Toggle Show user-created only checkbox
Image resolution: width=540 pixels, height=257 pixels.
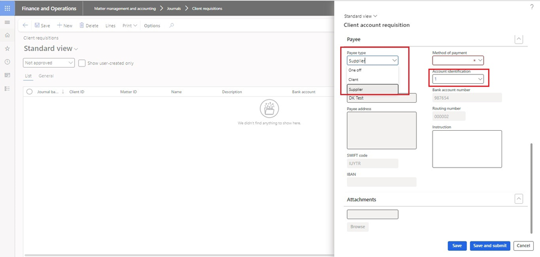pyautogui.click(x=82, y=63)
